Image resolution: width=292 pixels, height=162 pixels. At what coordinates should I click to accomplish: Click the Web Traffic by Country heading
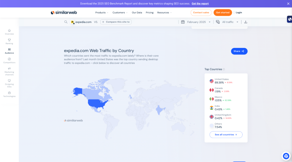(99, 51)
